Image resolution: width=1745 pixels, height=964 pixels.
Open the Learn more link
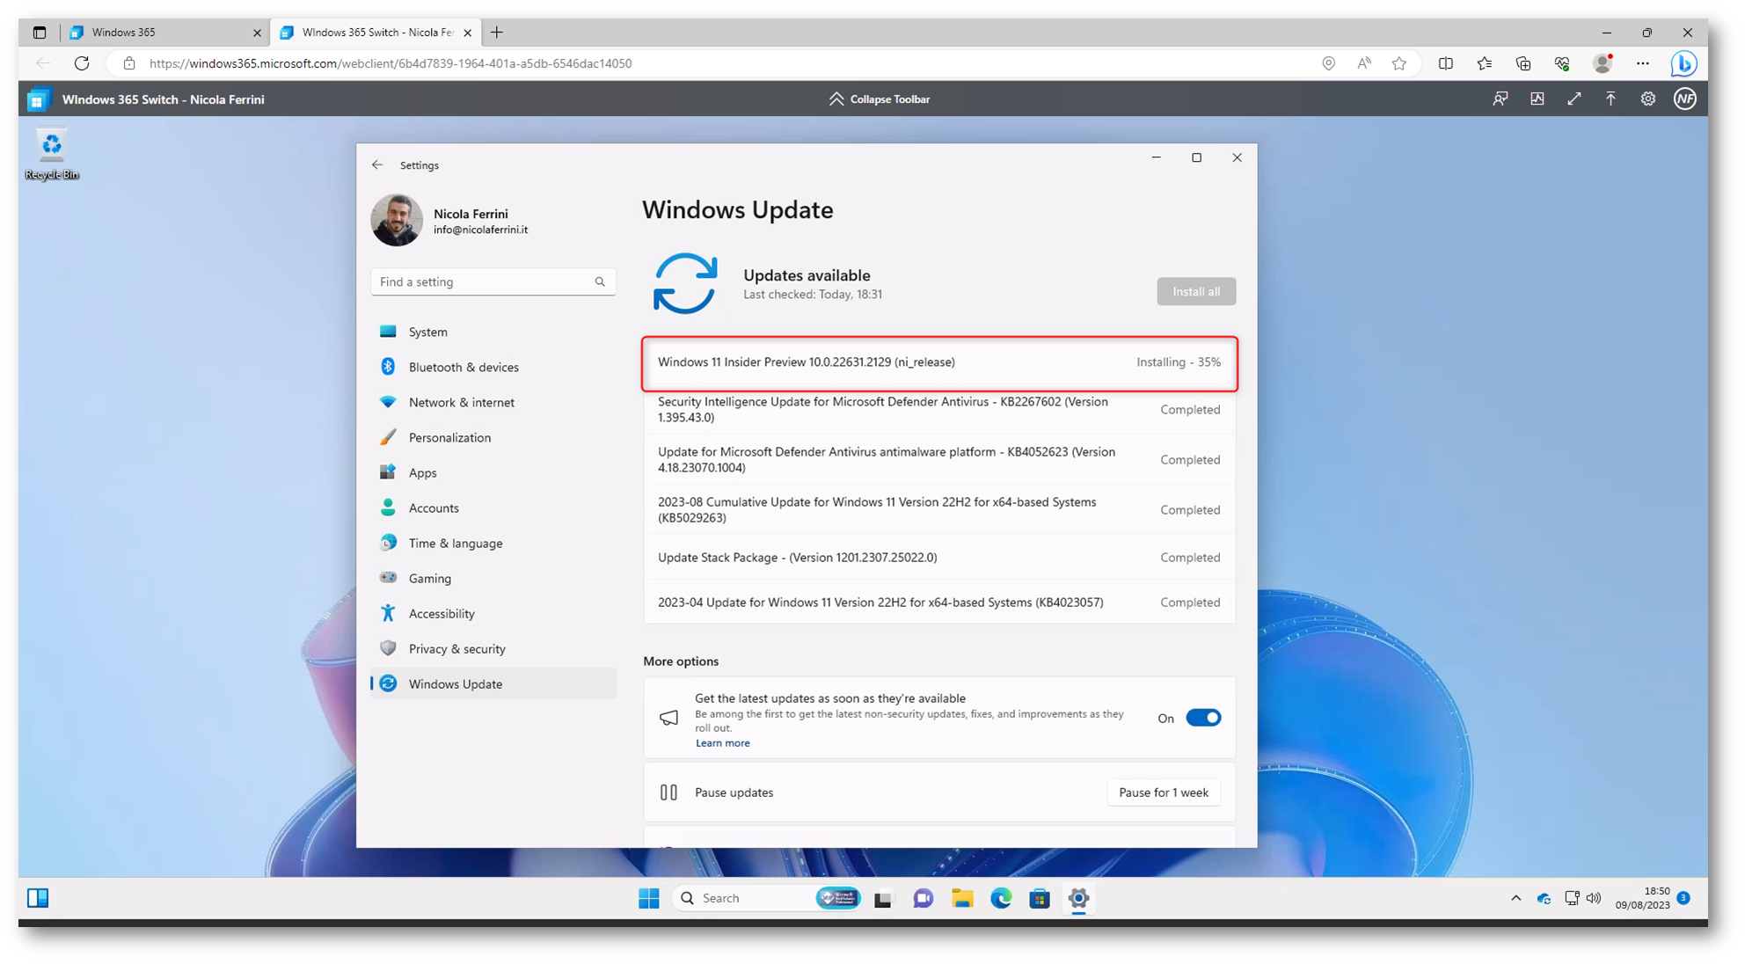coord(722,743)
